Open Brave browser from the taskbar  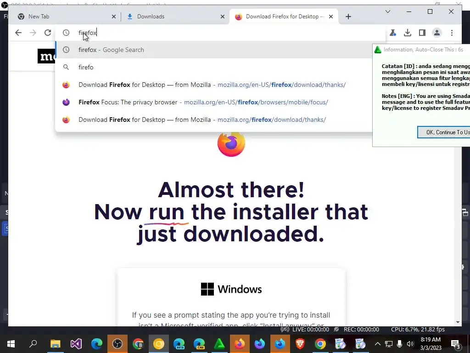pos(300,344)
